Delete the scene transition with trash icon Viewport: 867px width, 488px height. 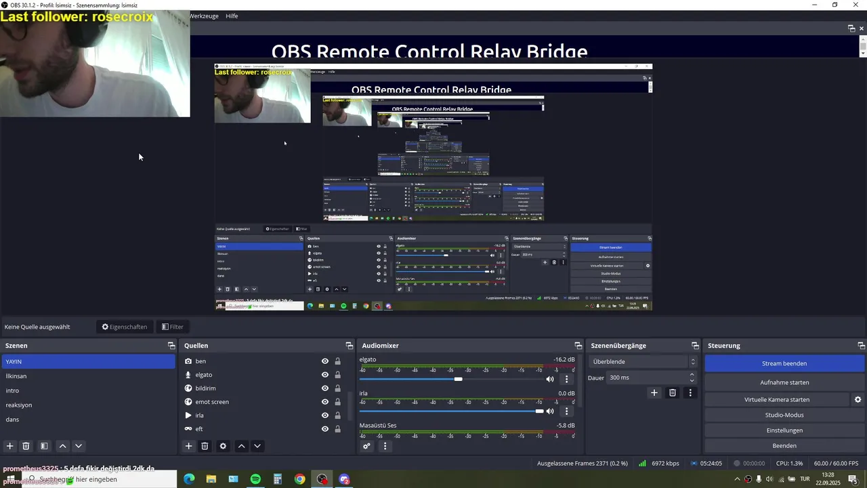673,392
